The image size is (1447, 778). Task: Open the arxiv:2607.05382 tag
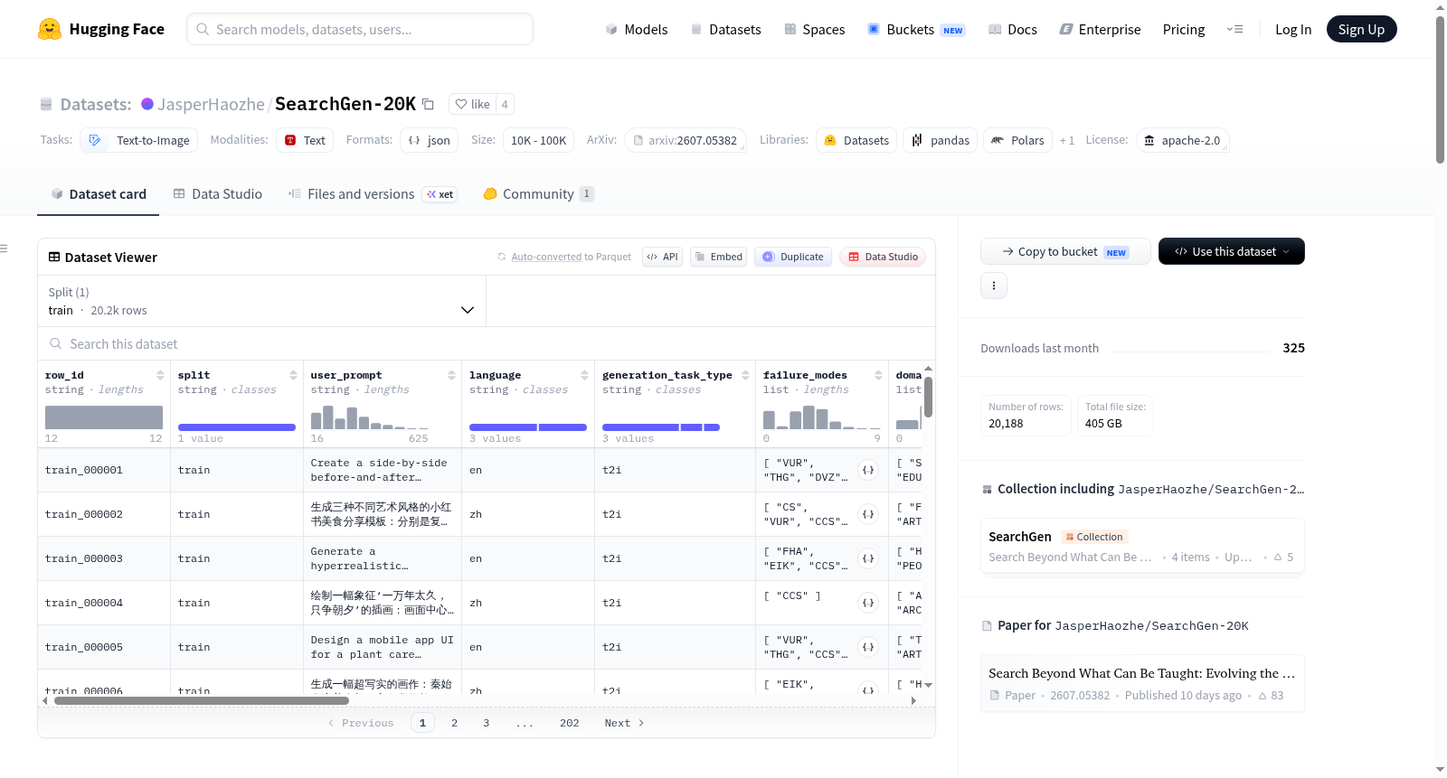(x=686, y=140)
